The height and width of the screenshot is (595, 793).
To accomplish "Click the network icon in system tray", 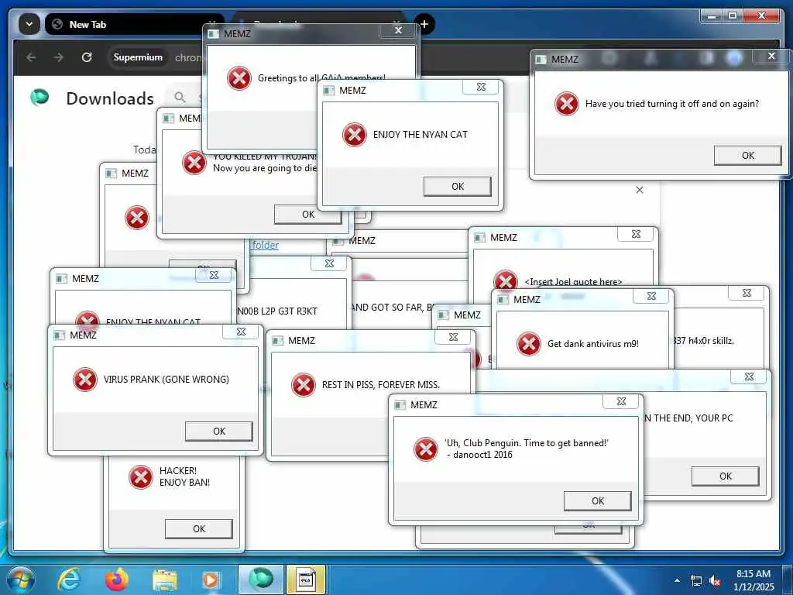I will 696,581.
